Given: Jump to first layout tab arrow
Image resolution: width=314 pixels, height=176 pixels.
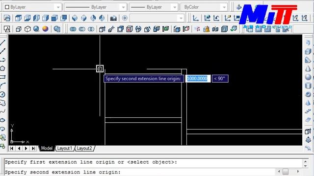Looking at the screenshot, I should [12, 148].
